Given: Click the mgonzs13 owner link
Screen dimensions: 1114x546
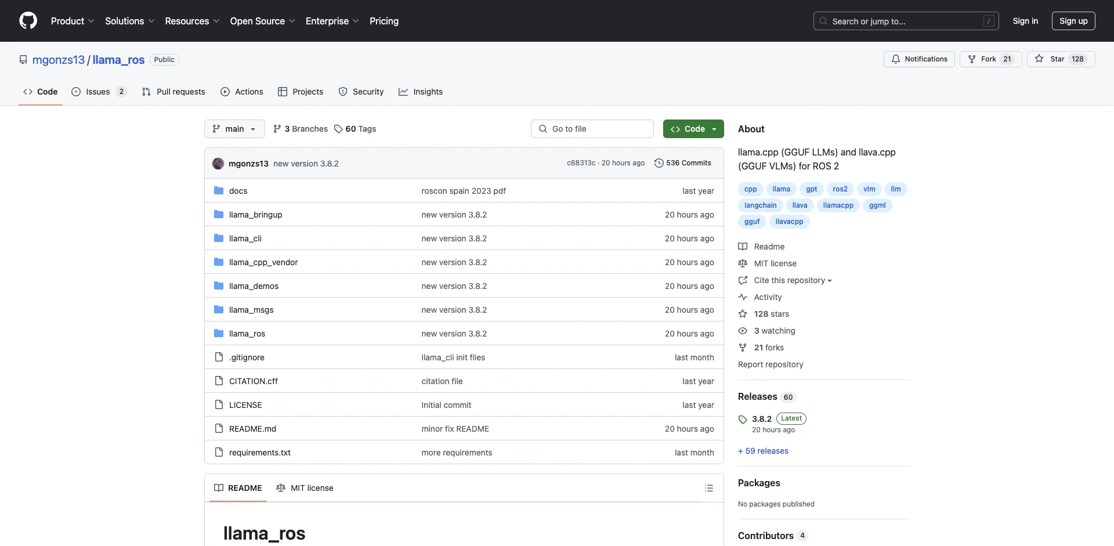Looking at the screenshot, I should [59, 60].
